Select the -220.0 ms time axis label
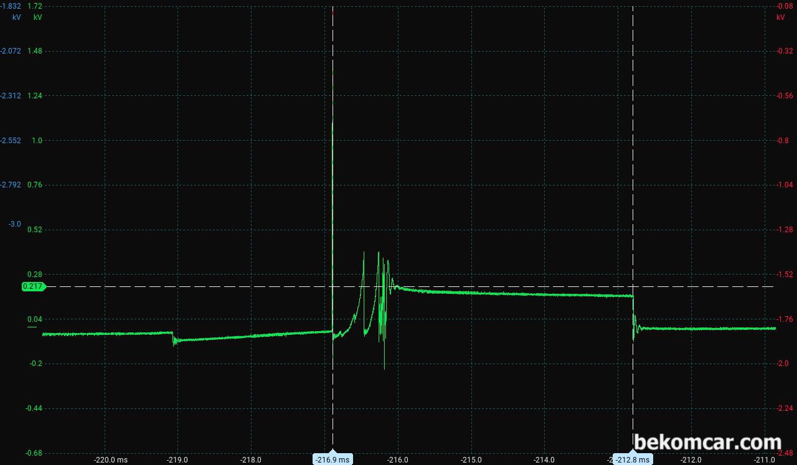This screenshot has height=465, width=797. click(111, 460)
